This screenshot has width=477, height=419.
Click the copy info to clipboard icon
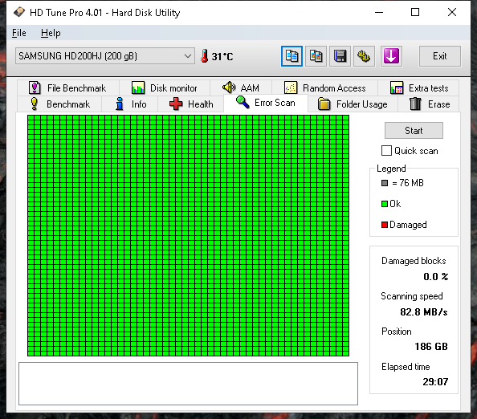(291, 56)
